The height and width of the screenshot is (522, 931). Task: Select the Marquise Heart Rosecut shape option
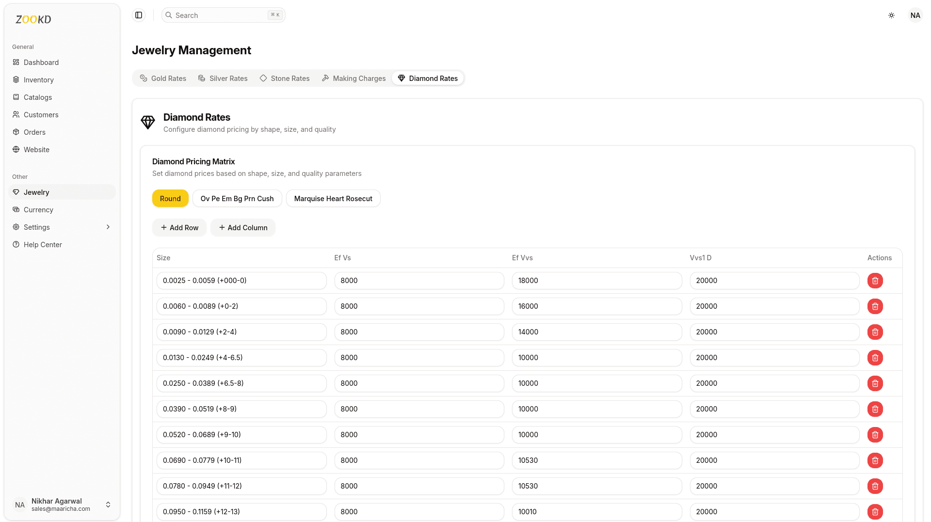(x=333, y=198)
